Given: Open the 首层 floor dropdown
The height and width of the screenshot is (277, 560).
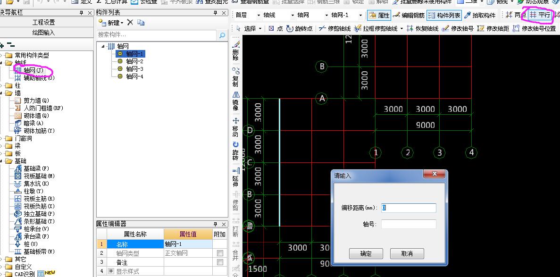Looking at the screenshot, I should [259, 16].
